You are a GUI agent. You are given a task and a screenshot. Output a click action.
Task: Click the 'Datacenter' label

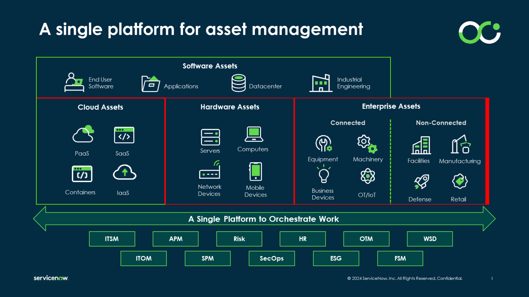[x=265, y=86]
